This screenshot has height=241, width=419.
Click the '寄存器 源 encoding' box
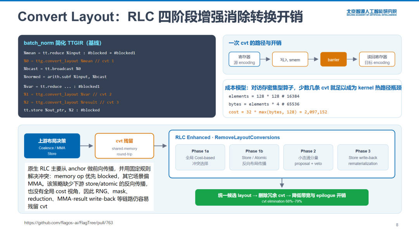point(244,60)
